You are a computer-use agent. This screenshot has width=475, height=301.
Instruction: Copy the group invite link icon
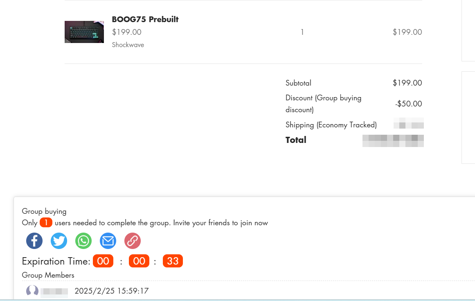pyautogui.click(x=132, y=241)
